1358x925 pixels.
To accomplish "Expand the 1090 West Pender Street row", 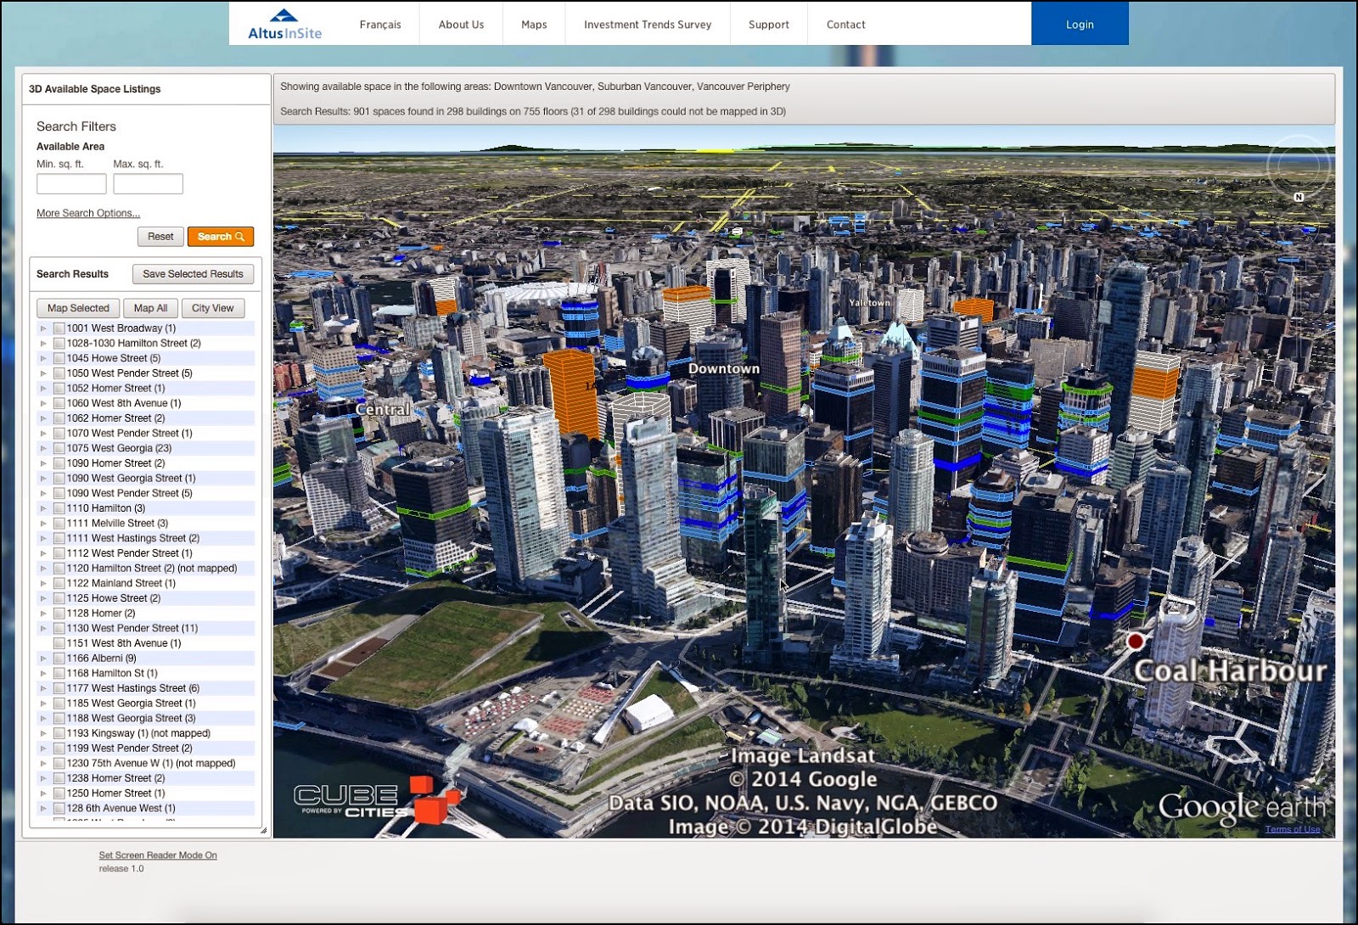I will tap(43, 493).
